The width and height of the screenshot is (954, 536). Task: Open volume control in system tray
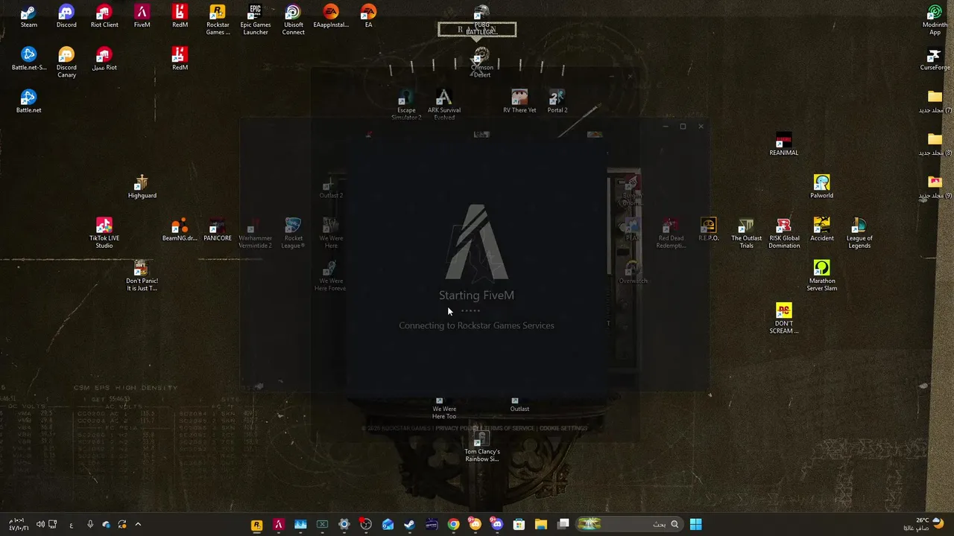pos(40,524)
